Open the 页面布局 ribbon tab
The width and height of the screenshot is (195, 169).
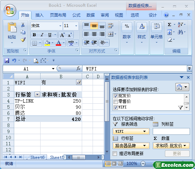point(58,15)
